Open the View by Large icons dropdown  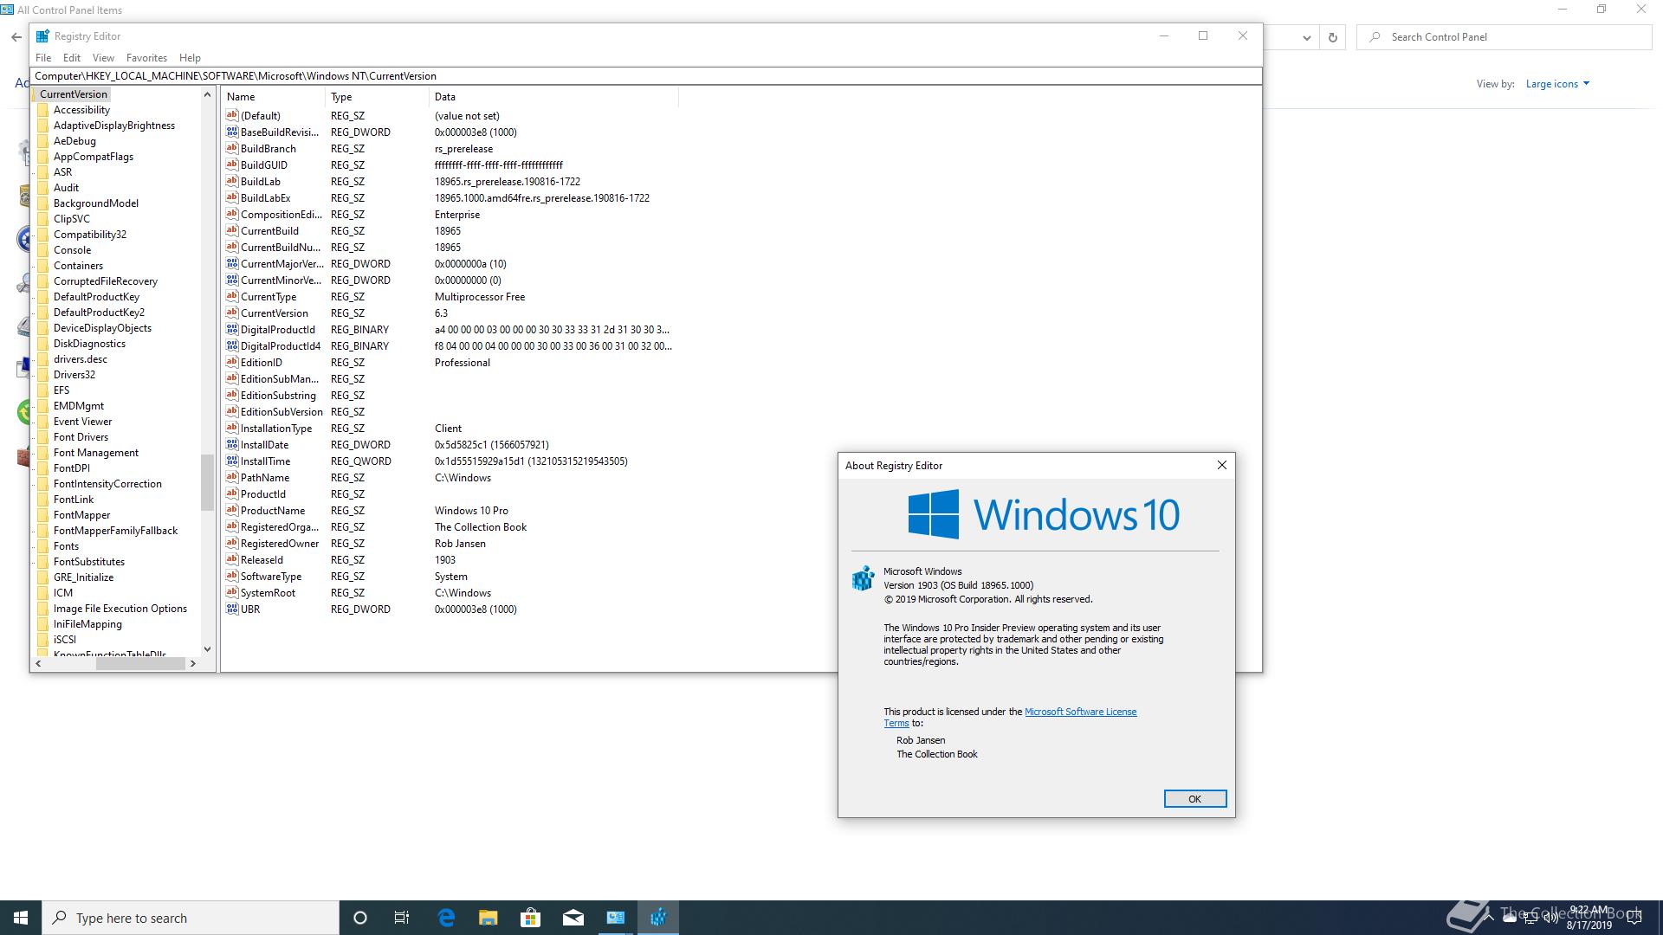pyautogui.click(x=1557, y=84)
